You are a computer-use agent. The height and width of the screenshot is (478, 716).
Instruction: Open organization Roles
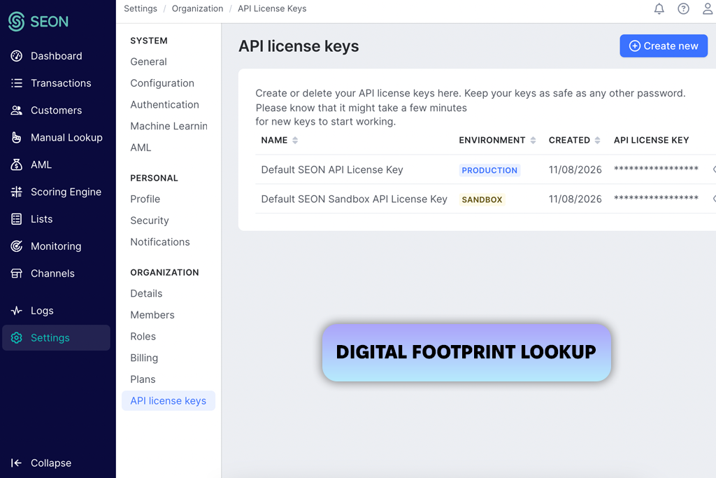143,337
